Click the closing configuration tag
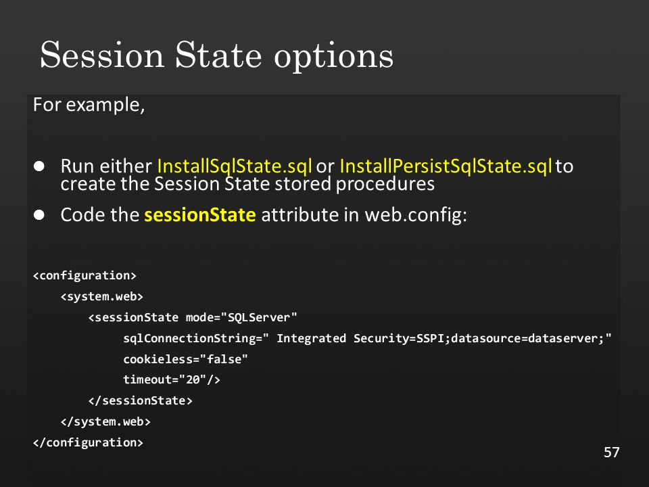649x487 pixels. pyautogui.click(x=88, y=442)
